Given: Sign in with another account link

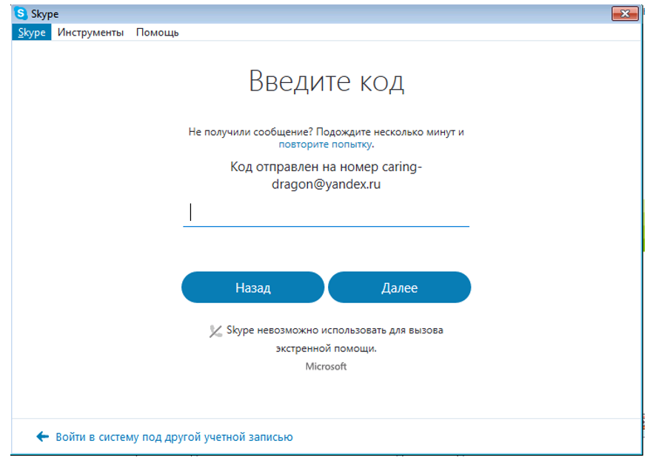Looking at the screenshot, I should coord(174,437).
